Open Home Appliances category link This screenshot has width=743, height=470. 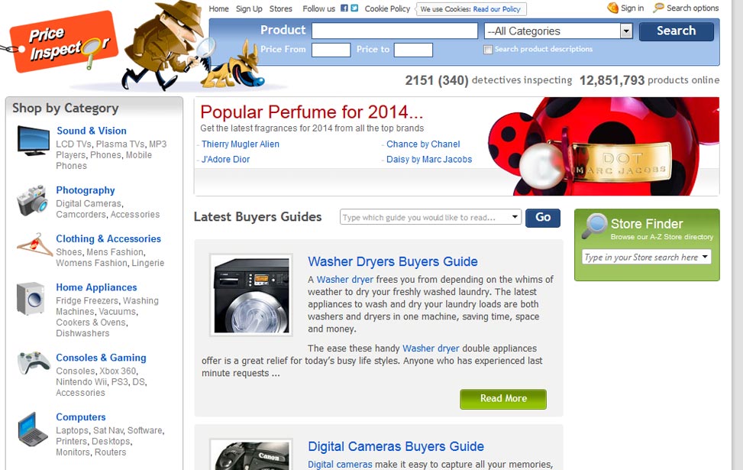[x=96, y=287]
